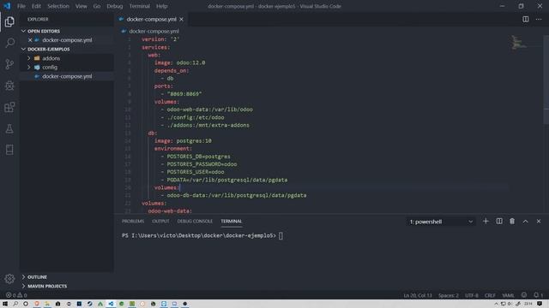Image resolution: width=549 pixels, height=308 pixels.
Task: Switch to the Problems panel tab
Action: click(133, 222)
